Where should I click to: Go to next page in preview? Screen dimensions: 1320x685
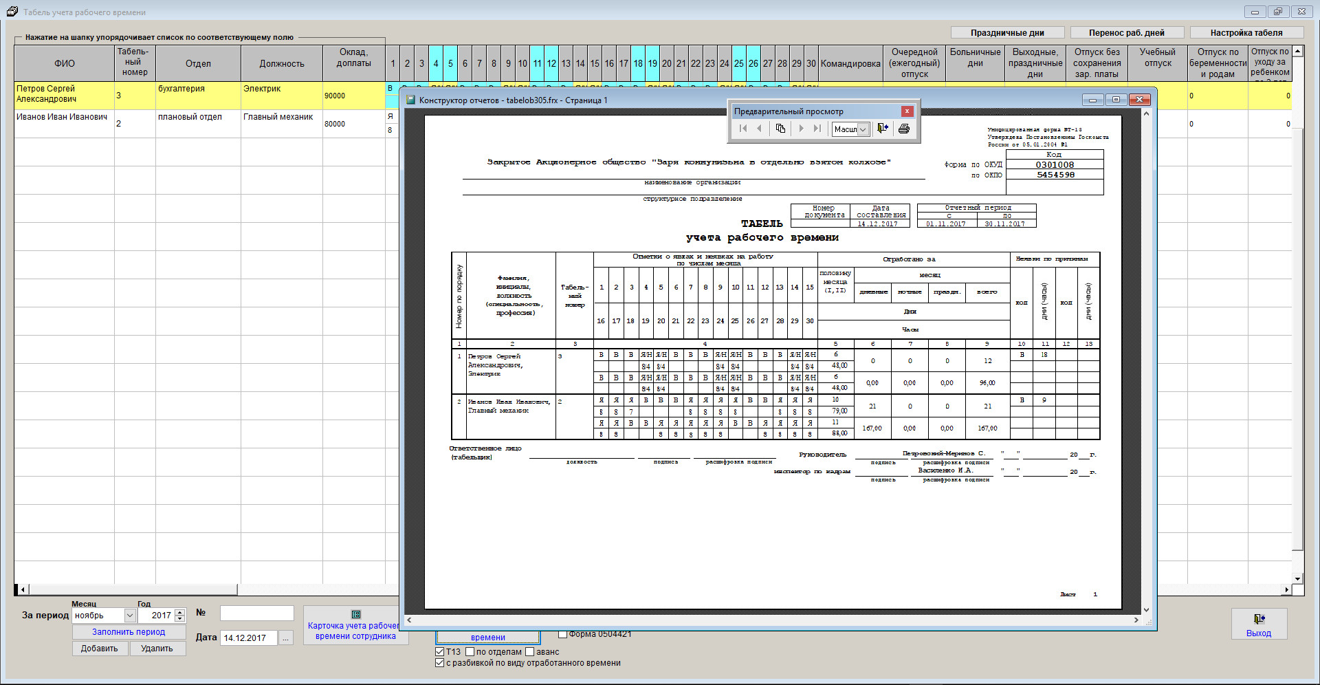[801, 129]
